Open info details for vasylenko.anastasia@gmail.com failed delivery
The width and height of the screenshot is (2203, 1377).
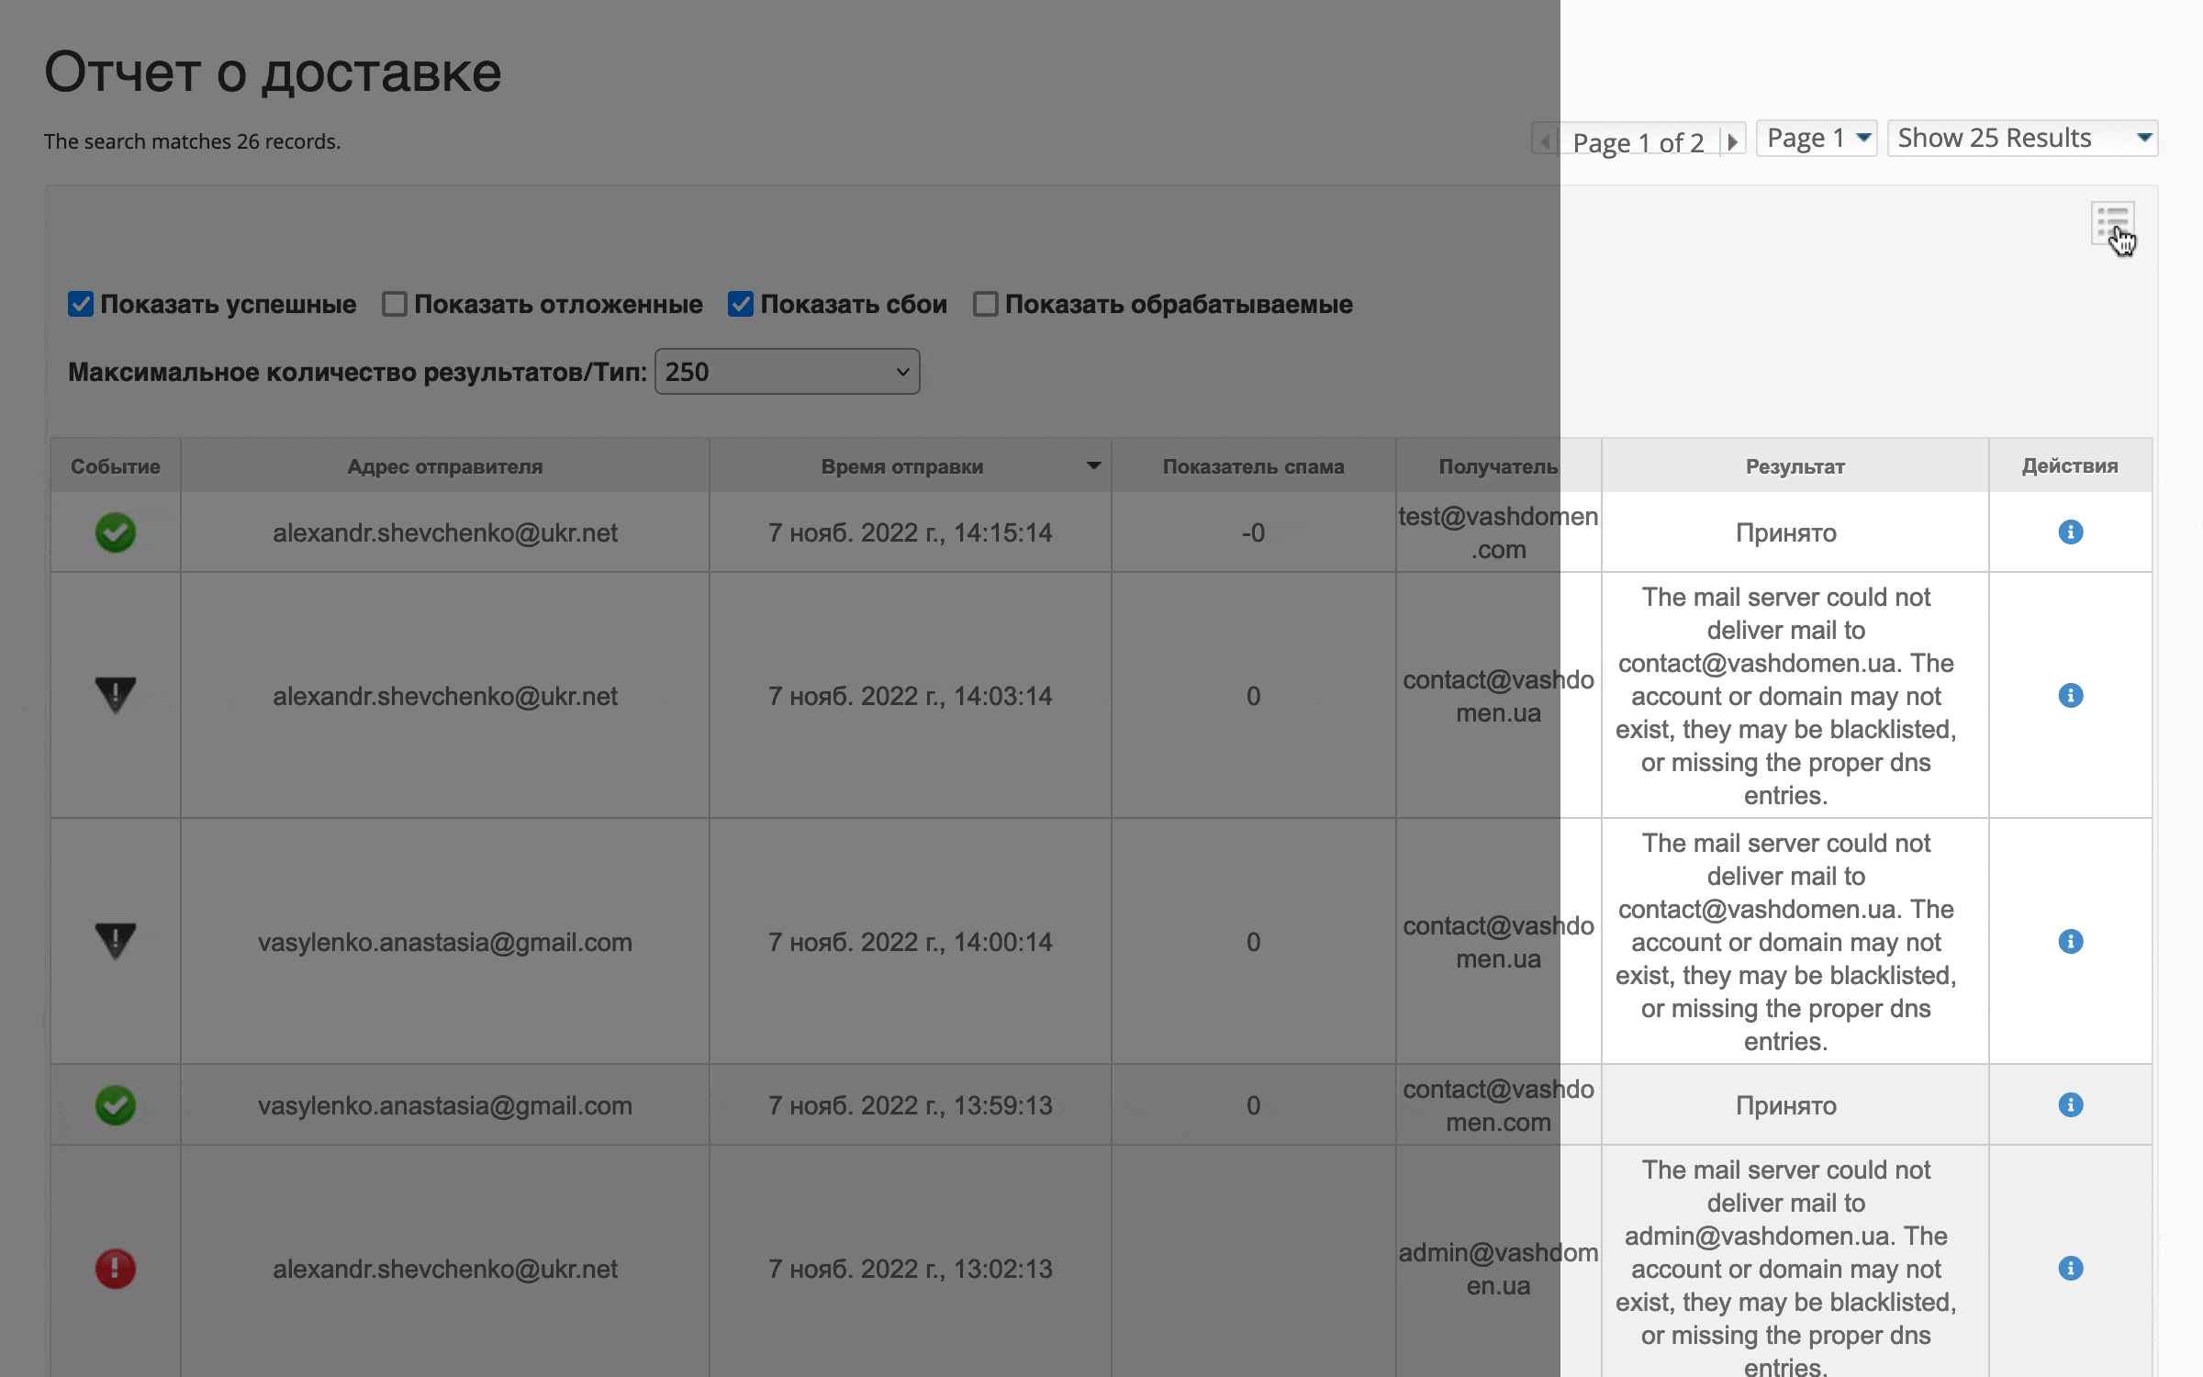tap(2071, 941)
